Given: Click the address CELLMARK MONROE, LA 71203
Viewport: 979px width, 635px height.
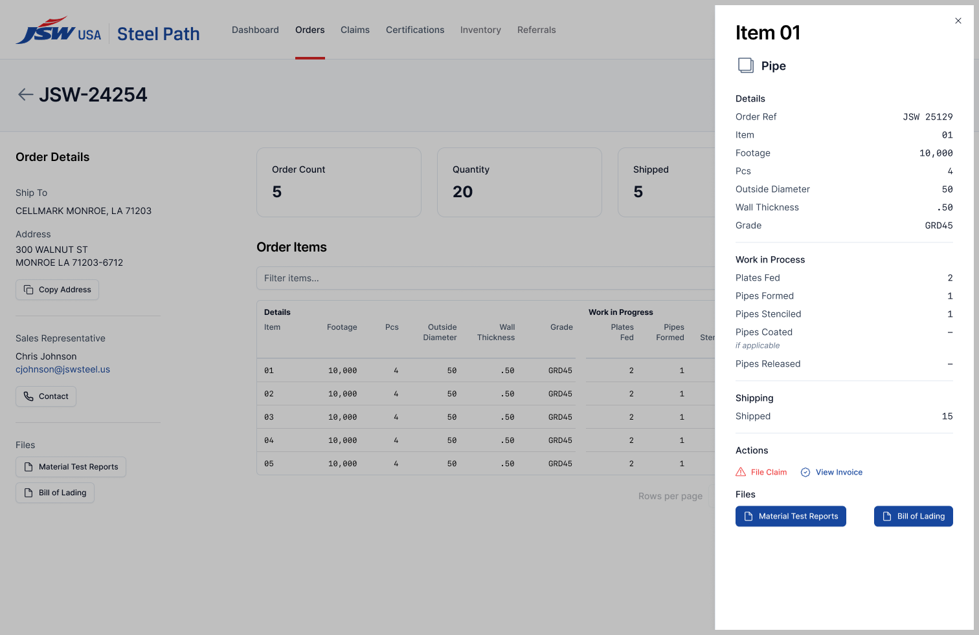Looking at the screenshot, I should (x=84, y=211).
